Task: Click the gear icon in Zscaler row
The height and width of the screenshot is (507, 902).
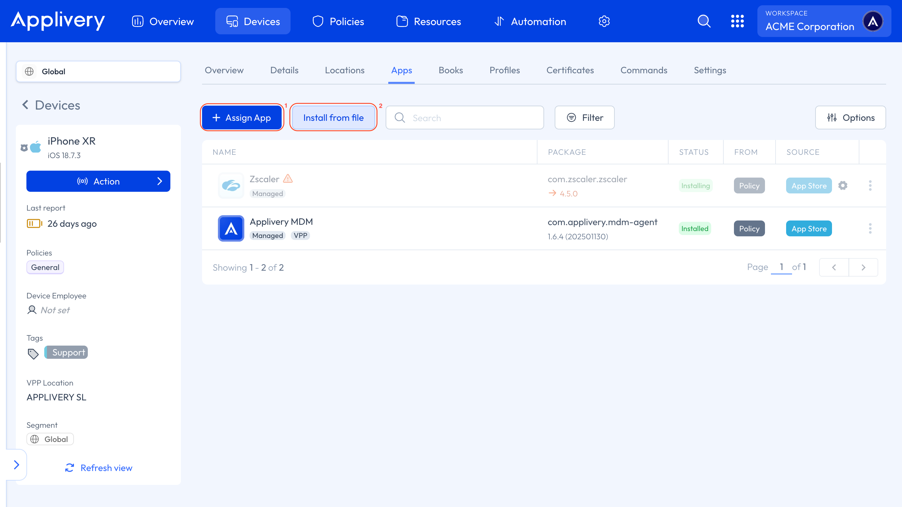Action: (843, 186)
